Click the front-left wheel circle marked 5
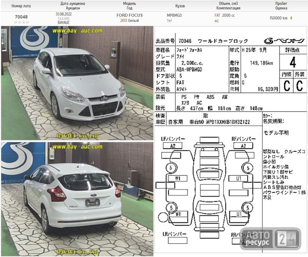 [171, 168]
